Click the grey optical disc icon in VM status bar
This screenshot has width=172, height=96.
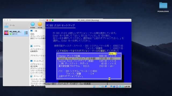point(97,86)
